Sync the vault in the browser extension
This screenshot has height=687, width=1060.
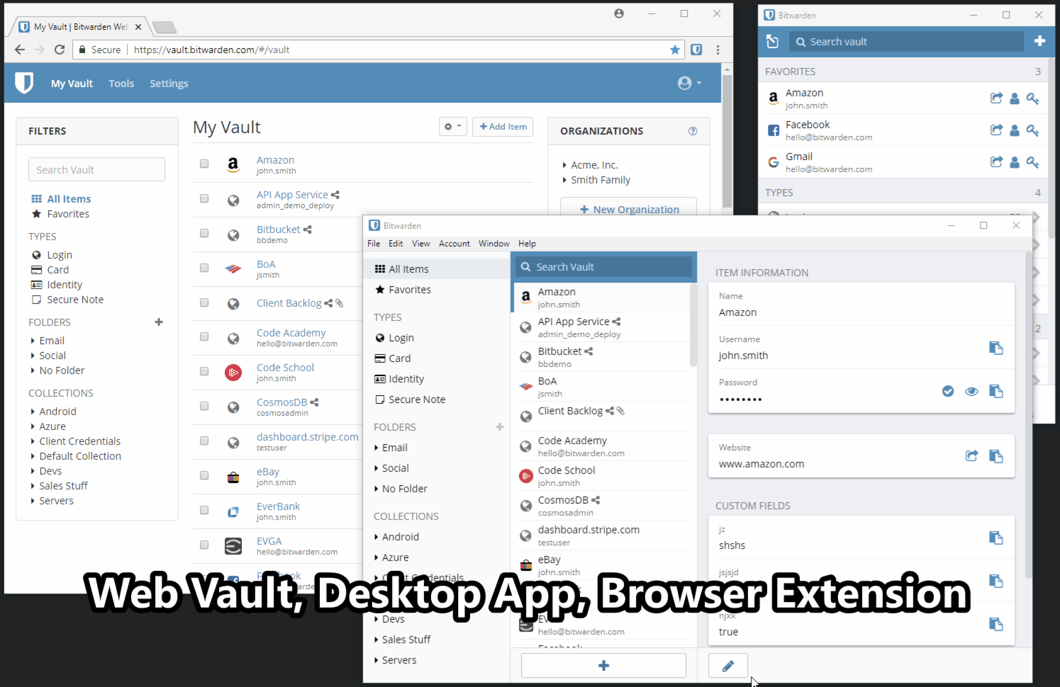tap(772, 41)
